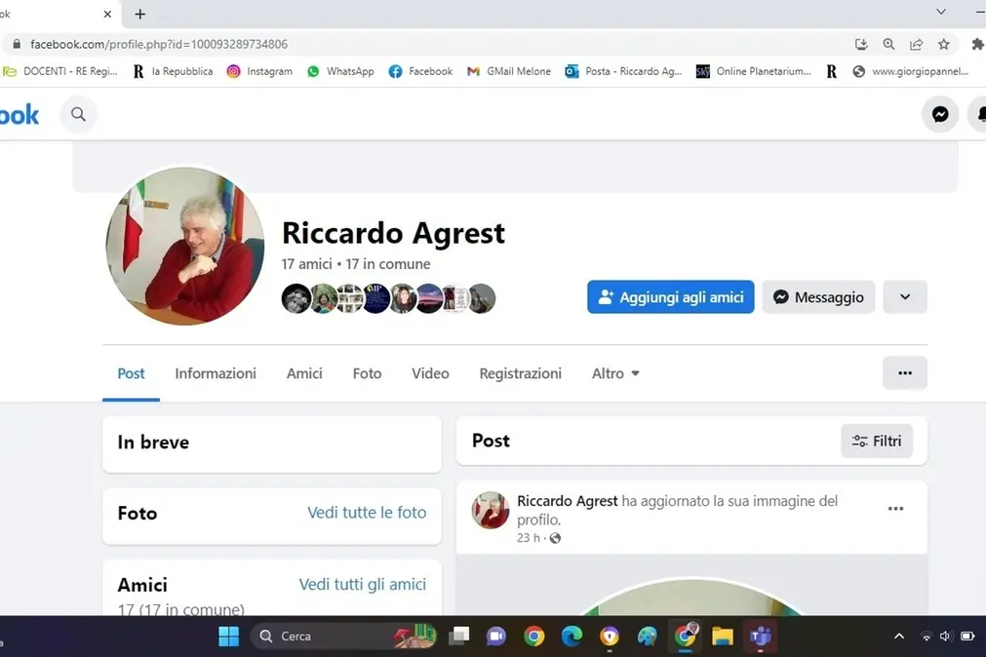Open the www.giorgiopannel... bookmark

click(911, 71)
